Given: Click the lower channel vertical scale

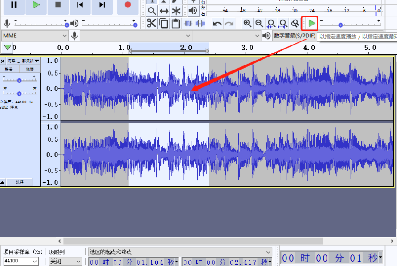Looking at the screenshot, I should (51, 154).
